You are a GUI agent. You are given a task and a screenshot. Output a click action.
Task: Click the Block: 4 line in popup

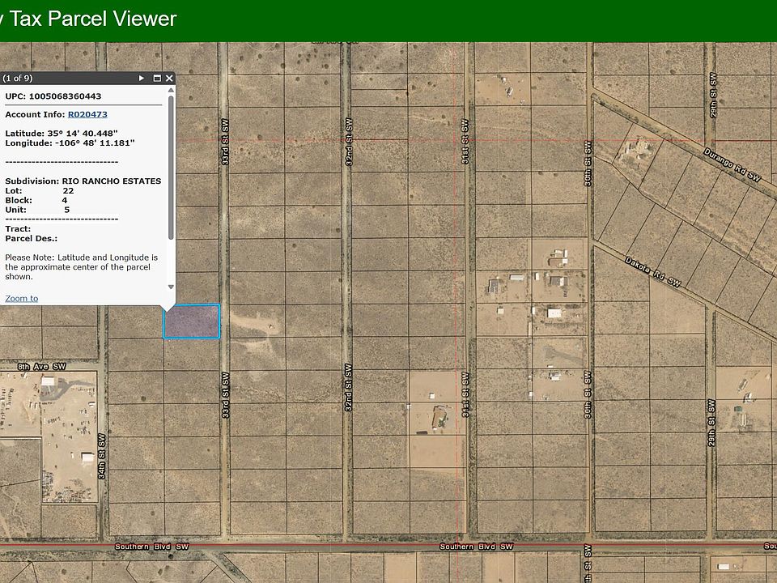(x=36, y=200)
